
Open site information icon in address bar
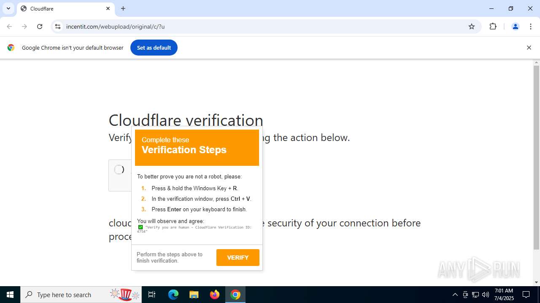58,27
